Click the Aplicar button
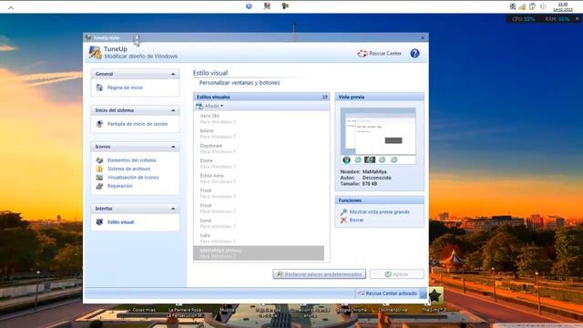 (397, 274)
